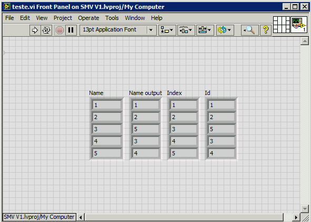Open the 13pt Application Font dropdown
This screenshot has height=222, width=311.
click(118, 30)
